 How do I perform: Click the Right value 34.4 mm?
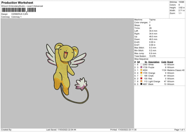[153, 34]
